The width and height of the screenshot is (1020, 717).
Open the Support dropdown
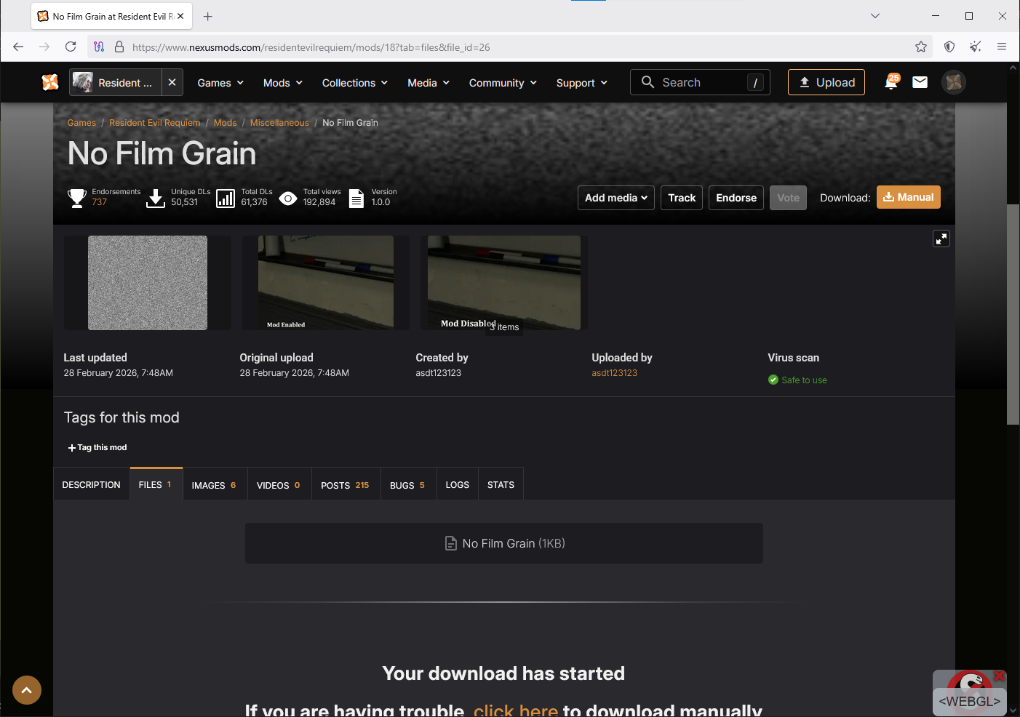(x=581, y=83)
